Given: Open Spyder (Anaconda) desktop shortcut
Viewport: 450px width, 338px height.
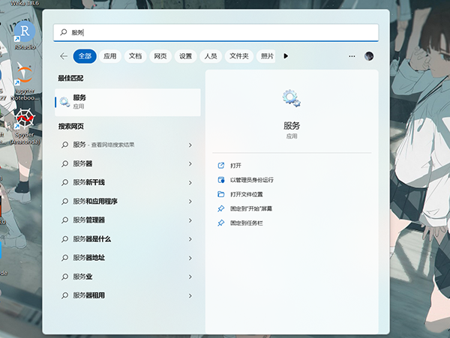Looking at the screenshot, I should coord(25,127).
